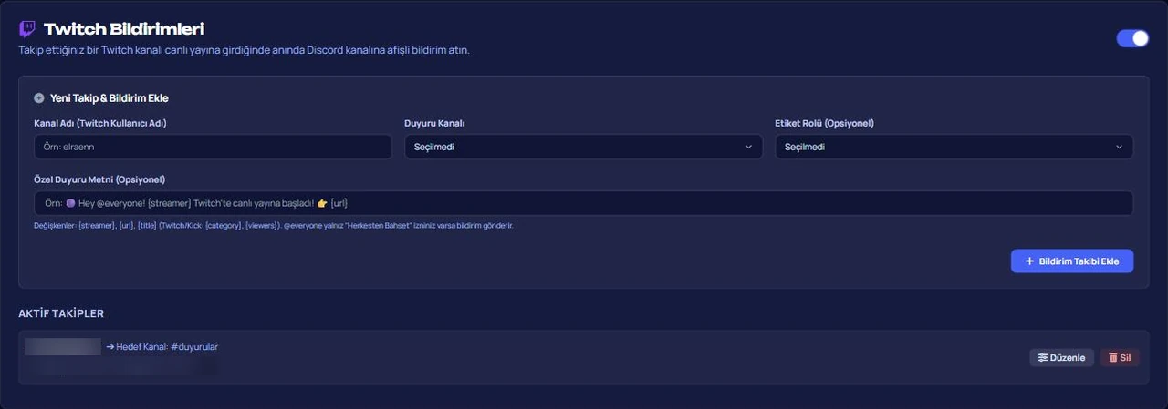
Task: Click the Duyuru Kanalı label
Action: coord(435,123)
